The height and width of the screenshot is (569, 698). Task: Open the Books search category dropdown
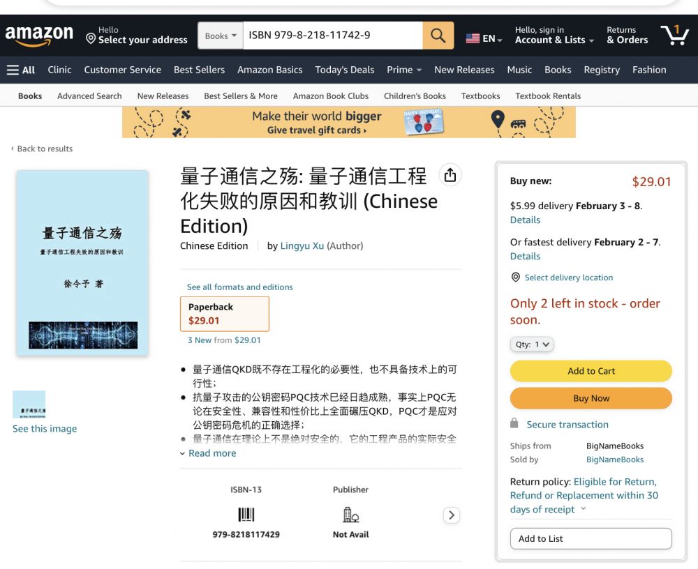pyautogui.click(x=221, y=36)
